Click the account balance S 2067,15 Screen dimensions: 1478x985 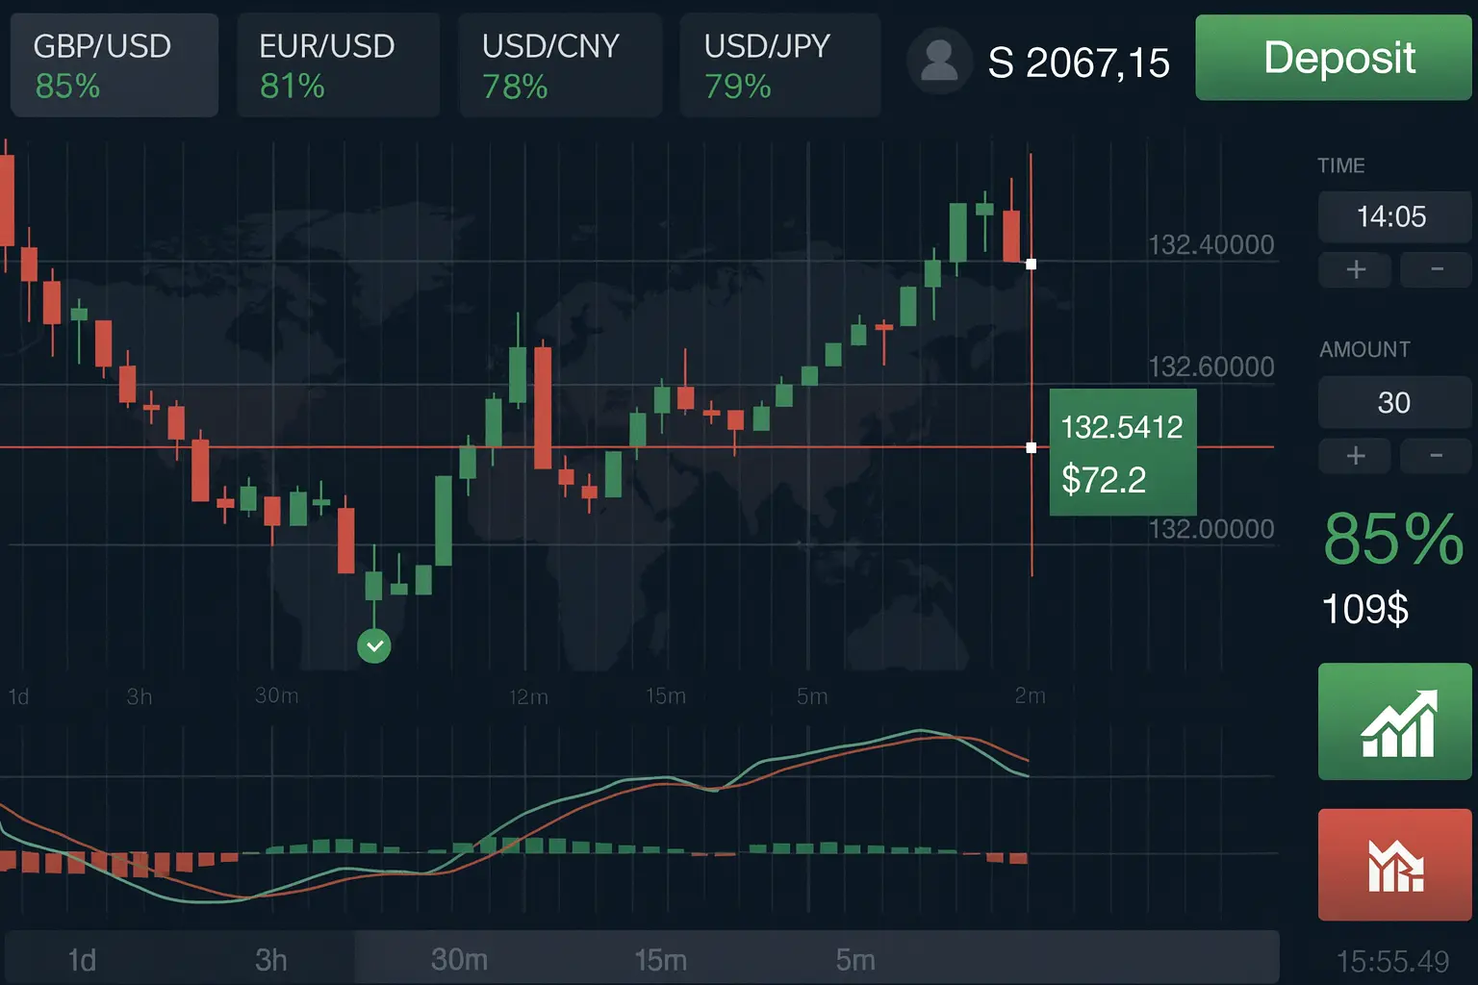(x=1080, y=62)
